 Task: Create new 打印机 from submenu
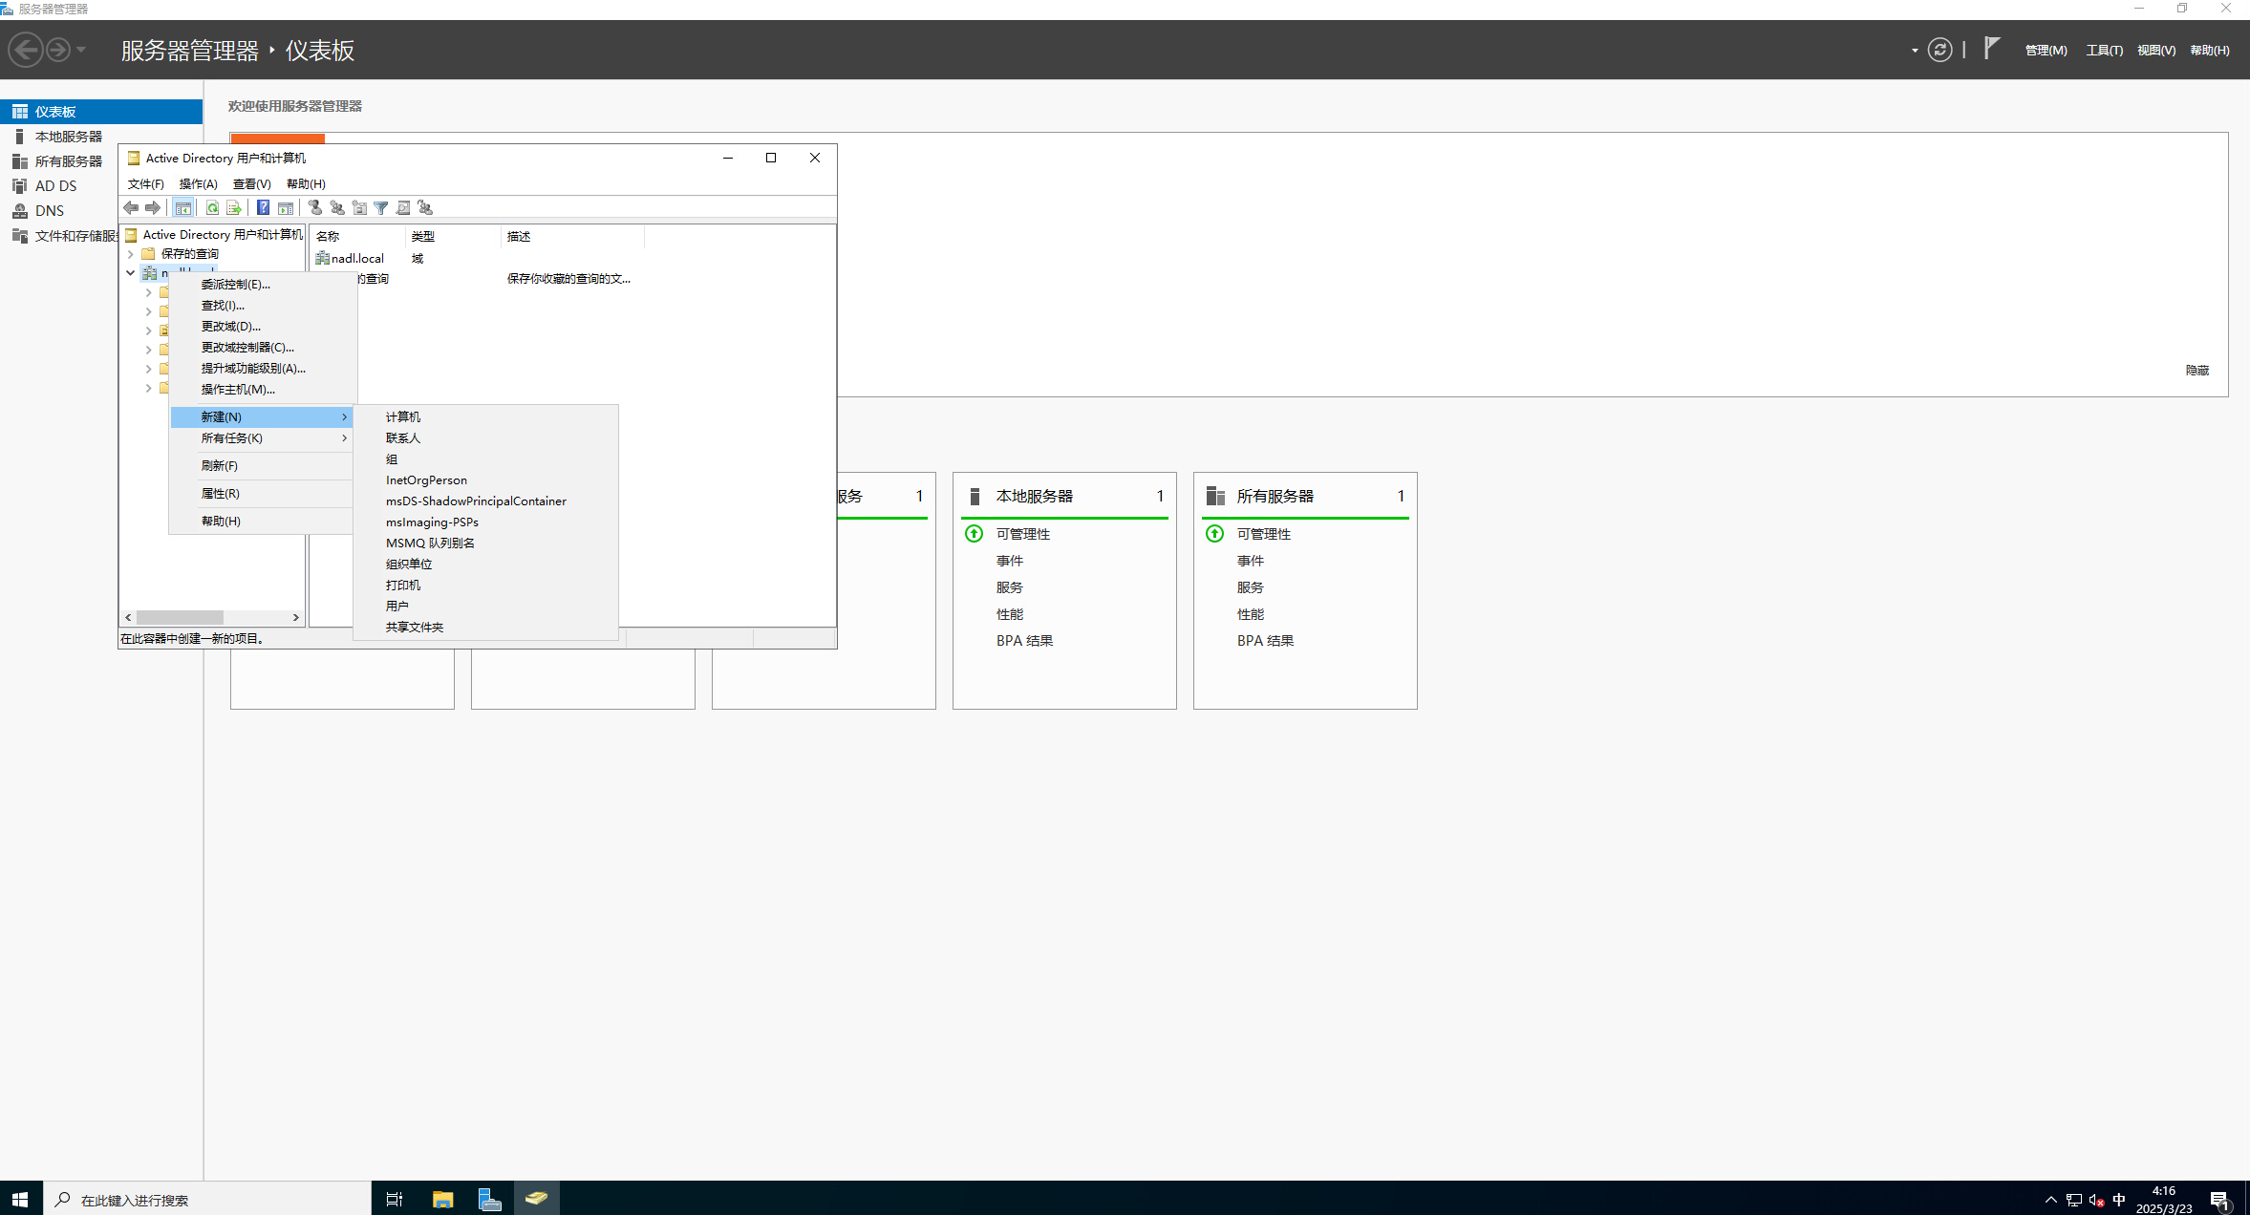[485, 586]
